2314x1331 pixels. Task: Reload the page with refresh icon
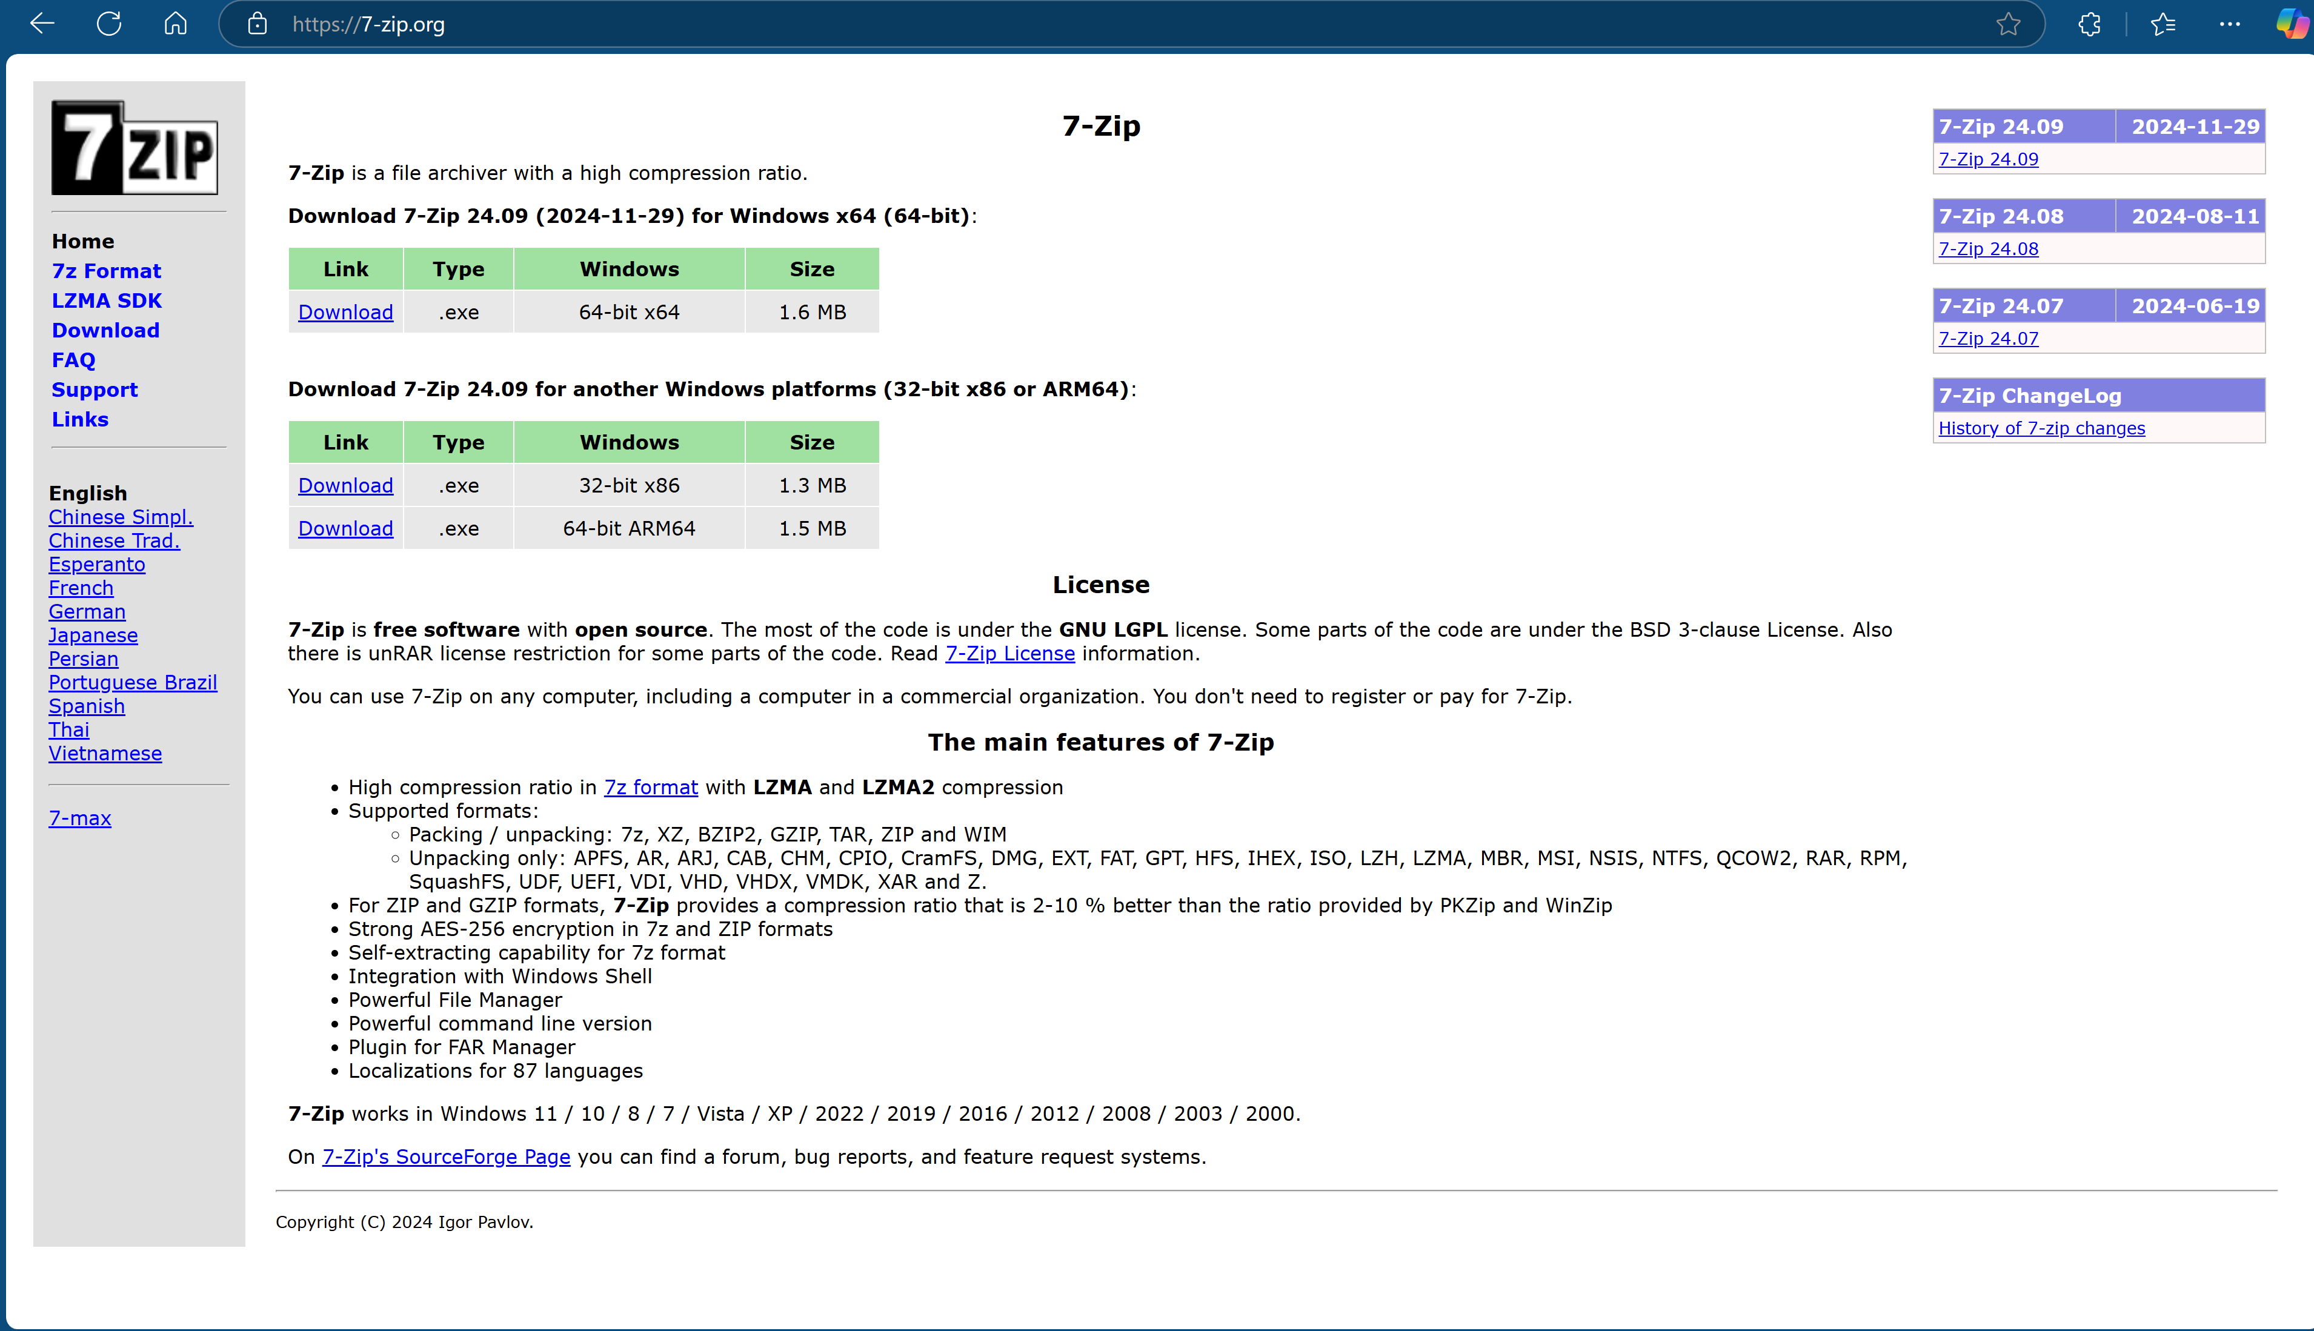[109, 24]
